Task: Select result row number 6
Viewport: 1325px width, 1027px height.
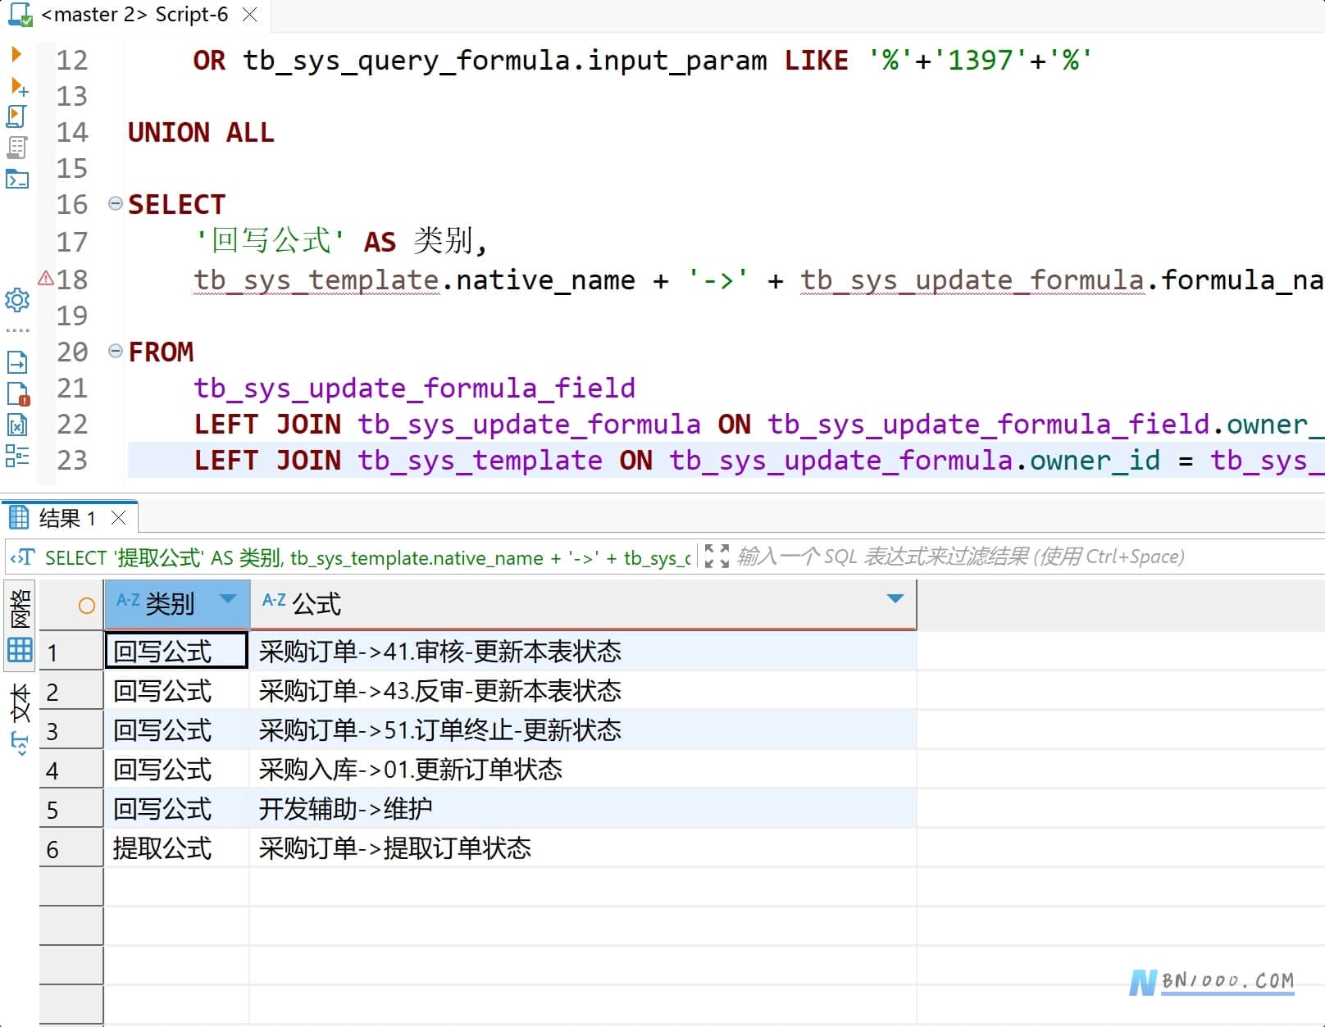Action: (x=71, y=849)
